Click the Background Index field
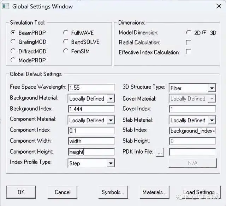226x206 pixels. 91,109
